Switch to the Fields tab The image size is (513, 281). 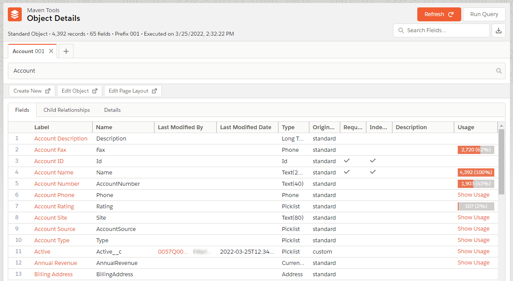point(22,110)
